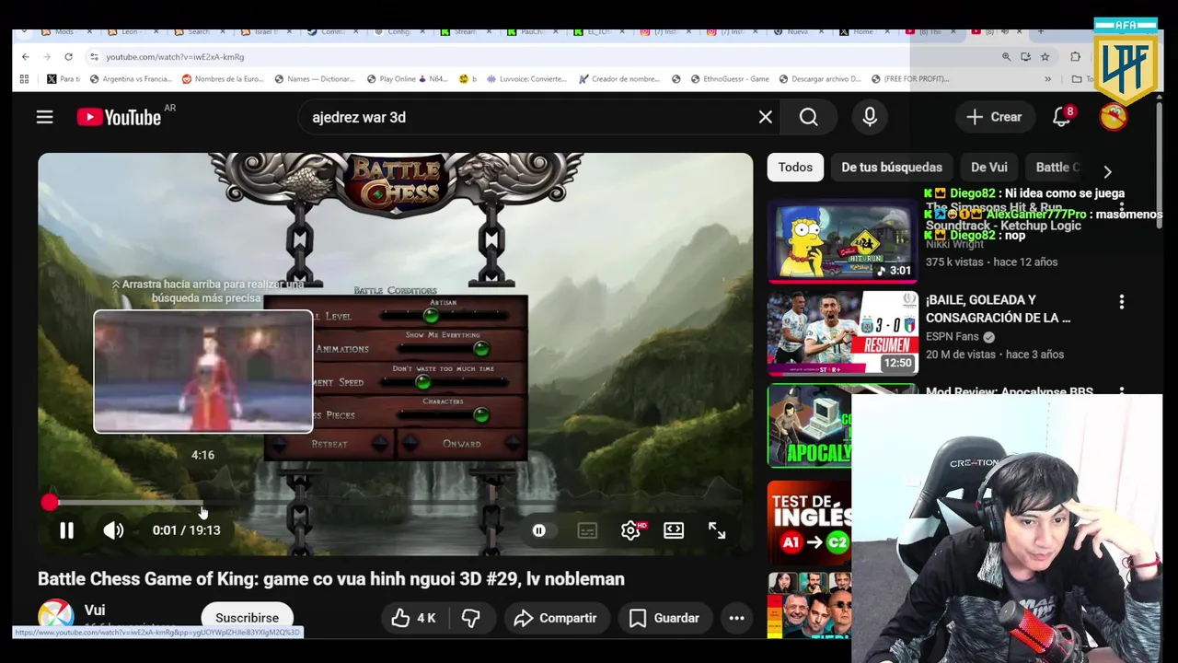The width and height of the screenshot is (1178, 663).
Task: Switch to the Nueva browser tab
Action: [796, 31]
